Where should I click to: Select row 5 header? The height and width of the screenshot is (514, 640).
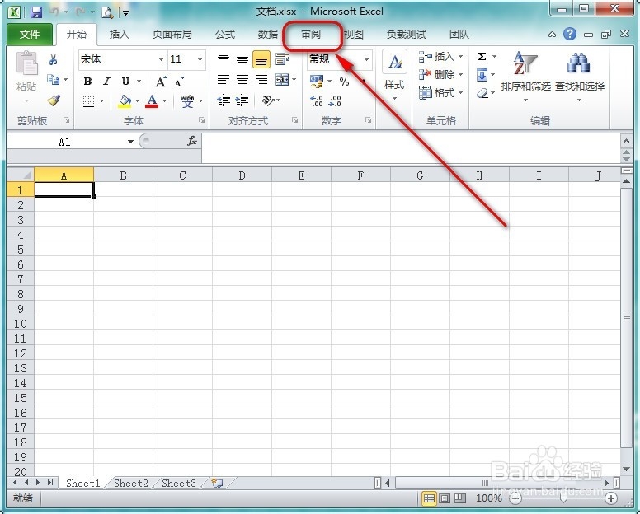coord(21,250)
